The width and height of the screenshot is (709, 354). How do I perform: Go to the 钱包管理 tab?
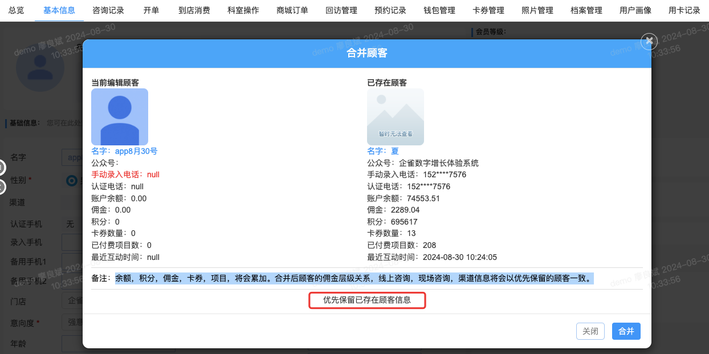click(439, 10)
